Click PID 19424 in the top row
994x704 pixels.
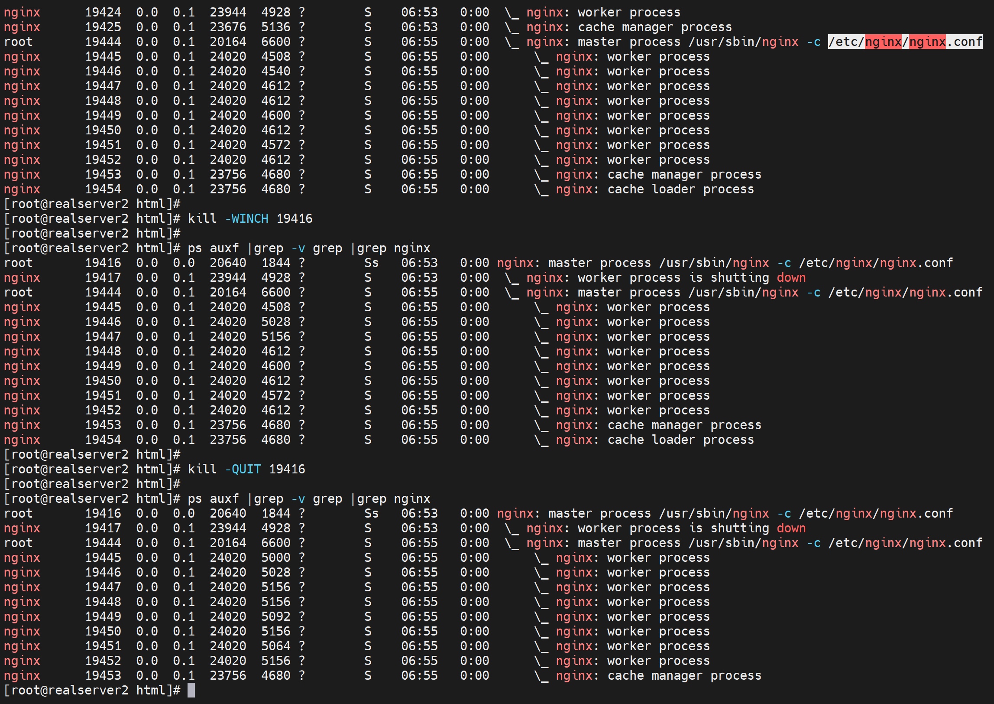pyautogui.click(x=103, y=13)
